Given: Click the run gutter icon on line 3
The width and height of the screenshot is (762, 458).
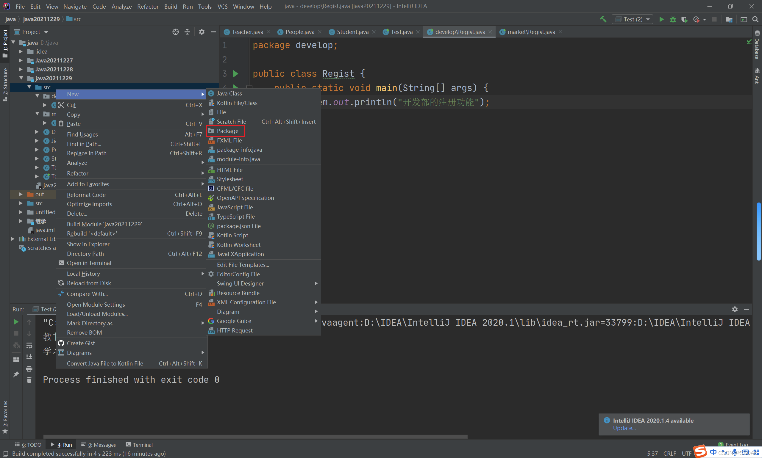Looking at the screenshot, I should point(236,73).
